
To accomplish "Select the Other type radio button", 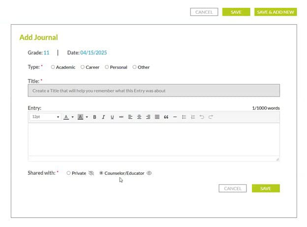I will 135,67.
